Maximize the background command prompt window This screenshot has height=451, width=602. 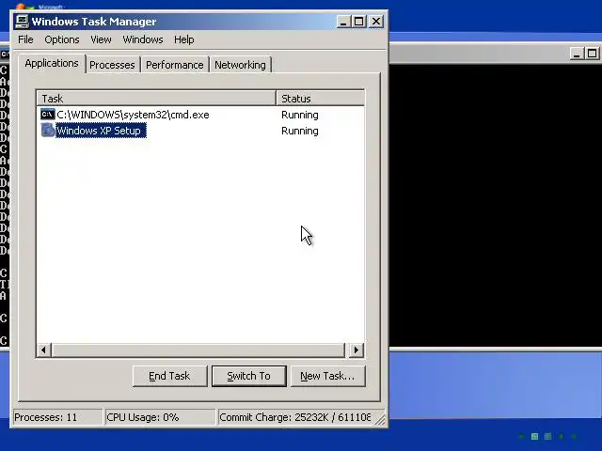tap(593, 54)
